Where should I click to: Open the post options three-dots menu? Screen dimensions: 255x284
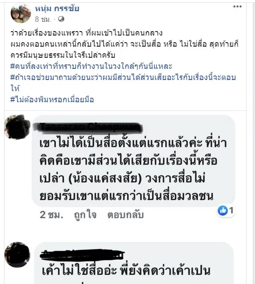tap(237, 7)
